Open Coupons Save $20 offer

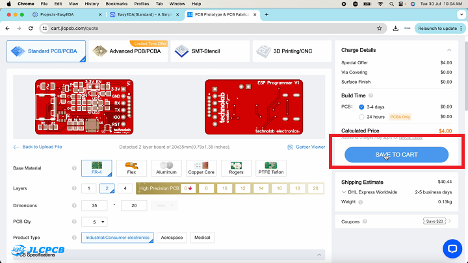pyautogui.click(x=435, y=221)
